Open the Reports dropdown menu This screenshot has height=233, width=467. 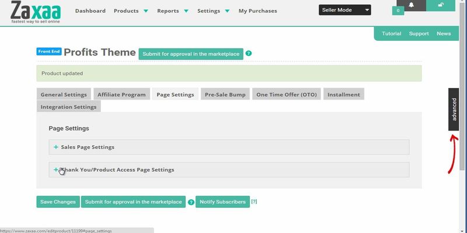coord(172,11)
